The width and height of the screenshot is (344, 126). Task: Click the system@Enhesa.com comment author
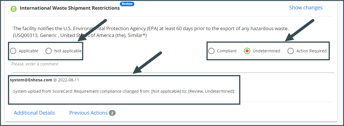pos(31,80)
